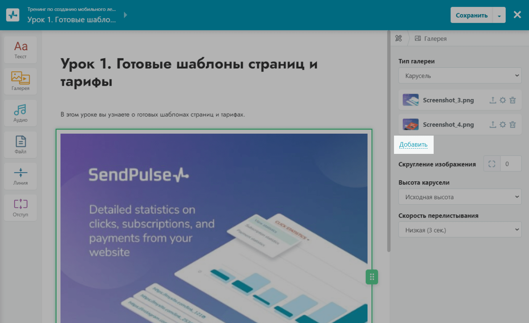Viewport: 529px width, 323px height.
Task: Click the Сохранить button
Action: (x=471, y=16)
